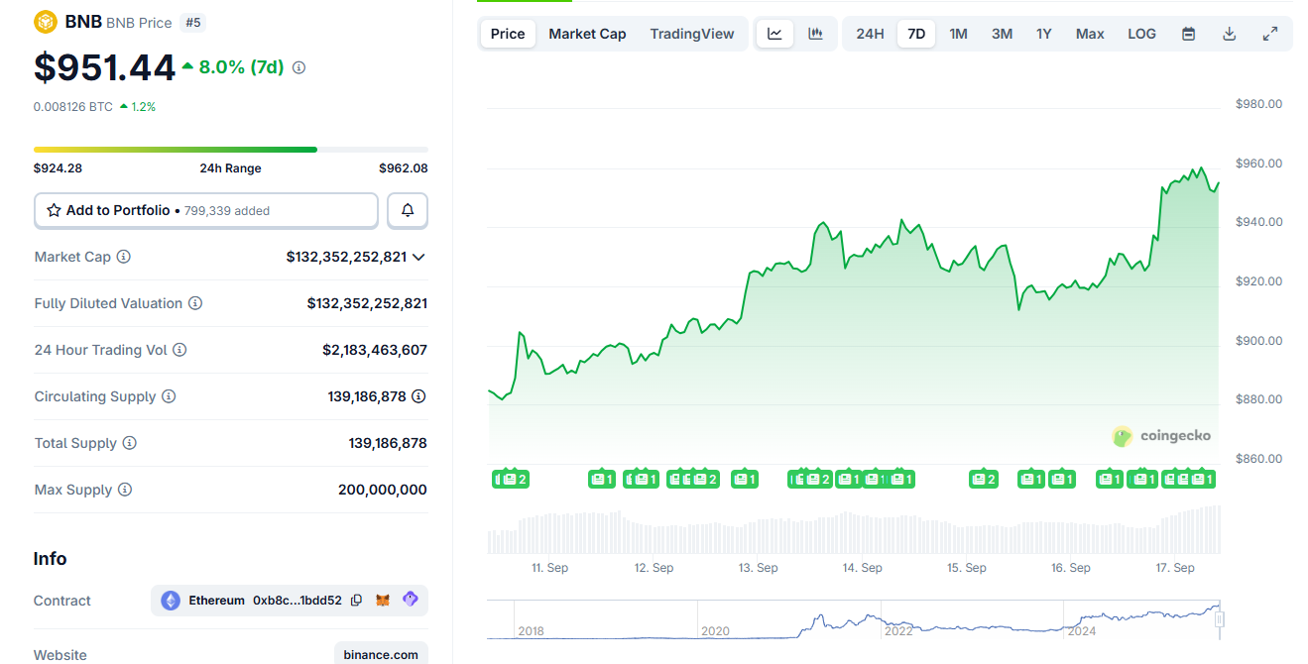Click the $962.08 range high value
The width and height of the screenshot is (1308, 664).
pos(404,168)
